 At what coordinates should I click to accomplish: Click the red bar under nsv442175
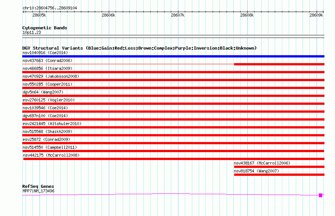[174, 159]
